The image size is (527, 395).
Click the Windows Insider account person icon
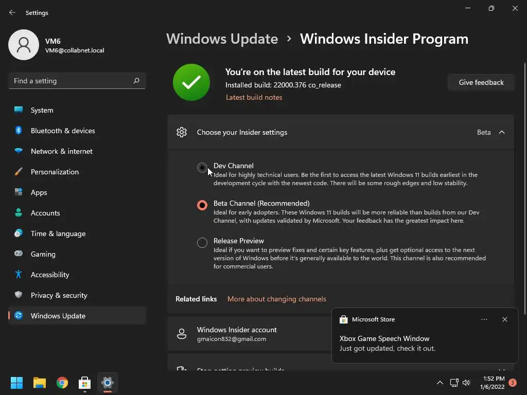pyautogui.click(x=182, y=334)
